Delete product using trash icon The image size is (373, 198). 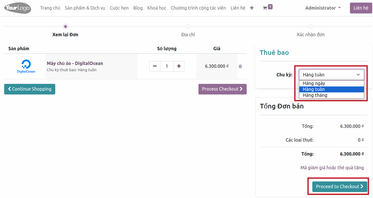click(240, 67)
